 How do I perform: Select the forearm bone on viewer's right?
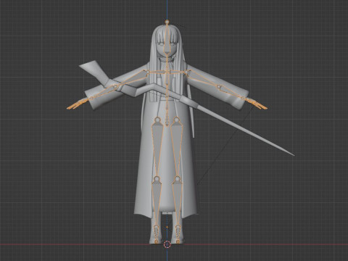point(231,92)
